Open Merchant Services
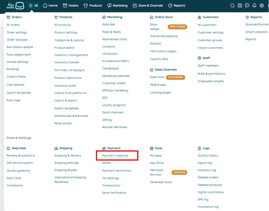Viewport: 269px width, 211px height. (156, 172)
